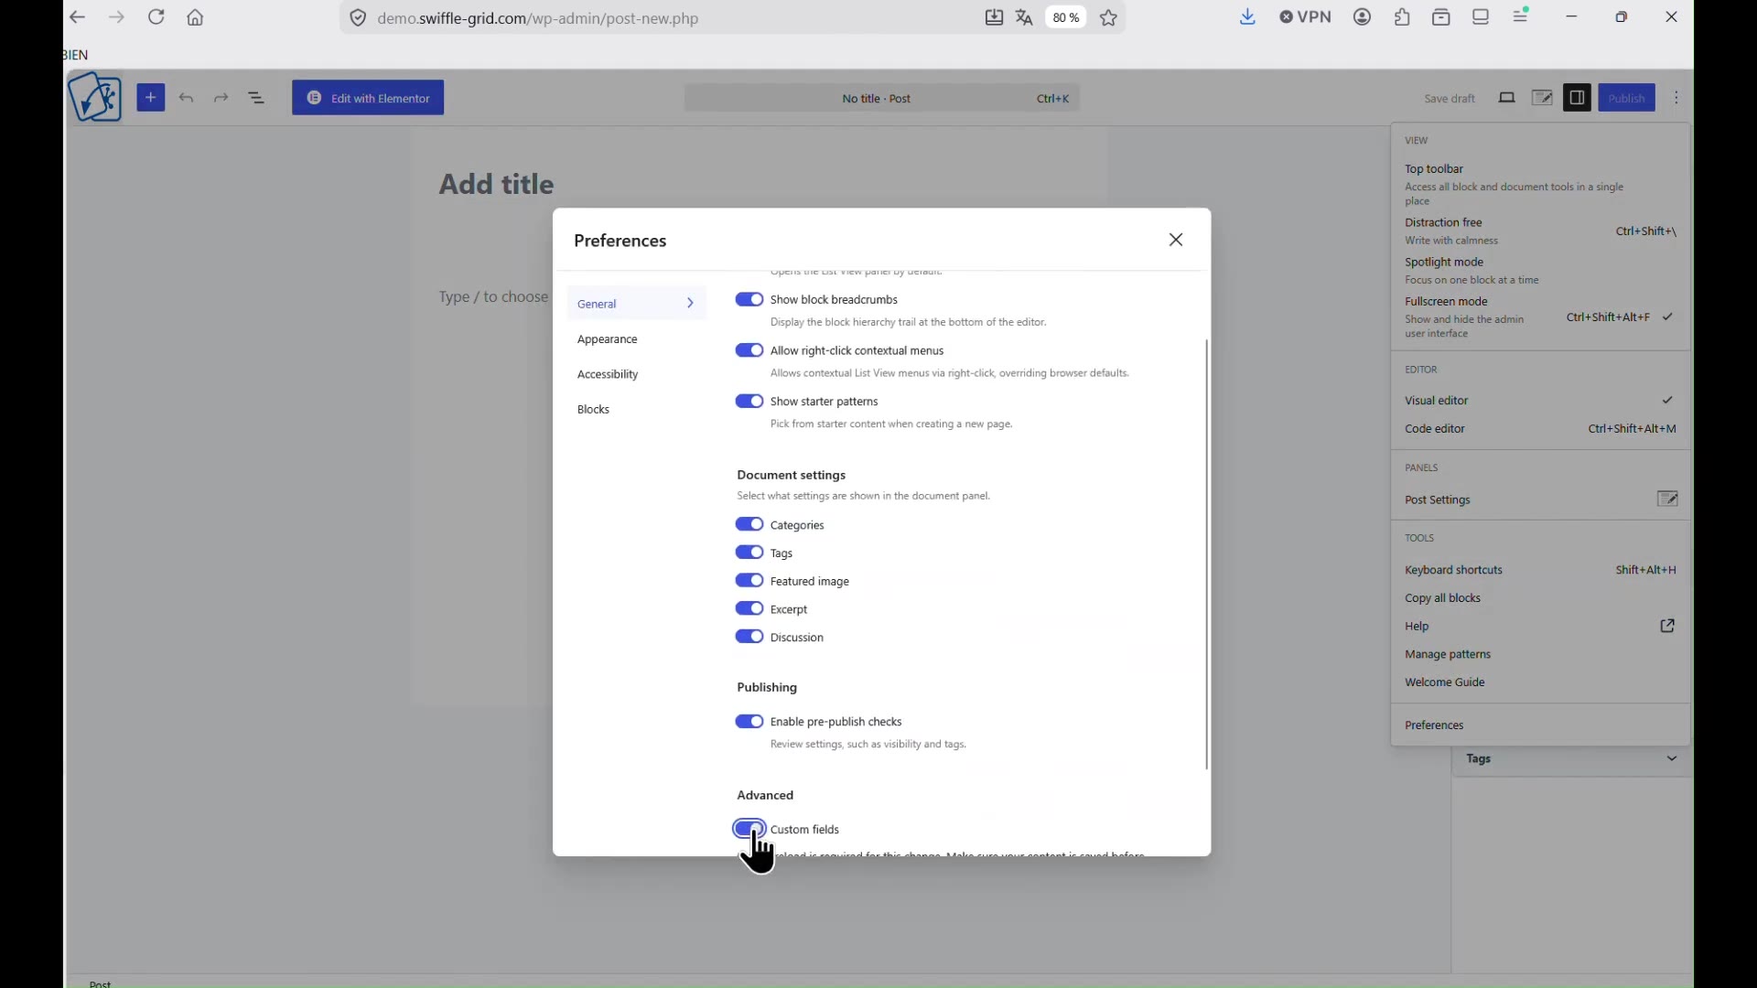This screenshot has height=988, width=1757.
Task: Select Visual editor option
Action: pos(1541,401)
